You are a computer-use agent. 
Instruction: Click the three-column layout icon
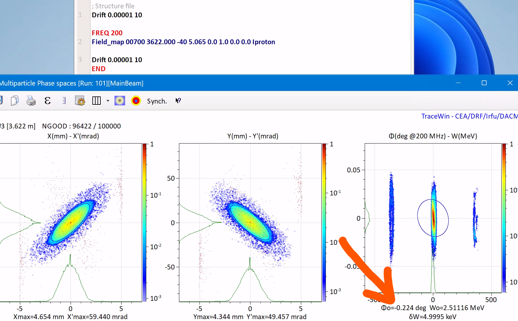(97, 101)
